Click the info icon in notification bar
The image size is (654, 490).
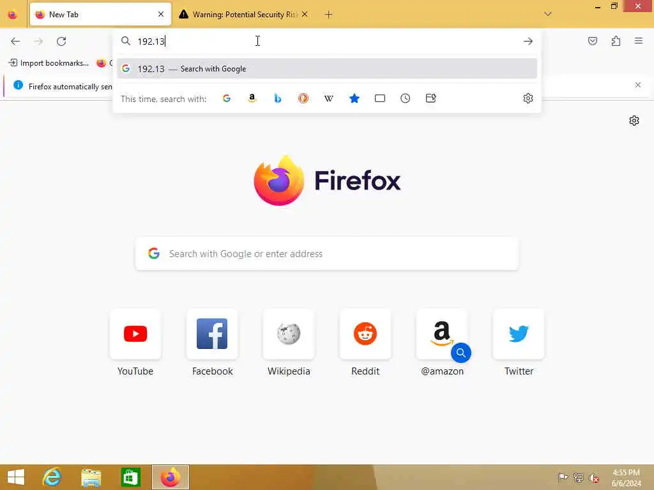click(x=18, y=85)
